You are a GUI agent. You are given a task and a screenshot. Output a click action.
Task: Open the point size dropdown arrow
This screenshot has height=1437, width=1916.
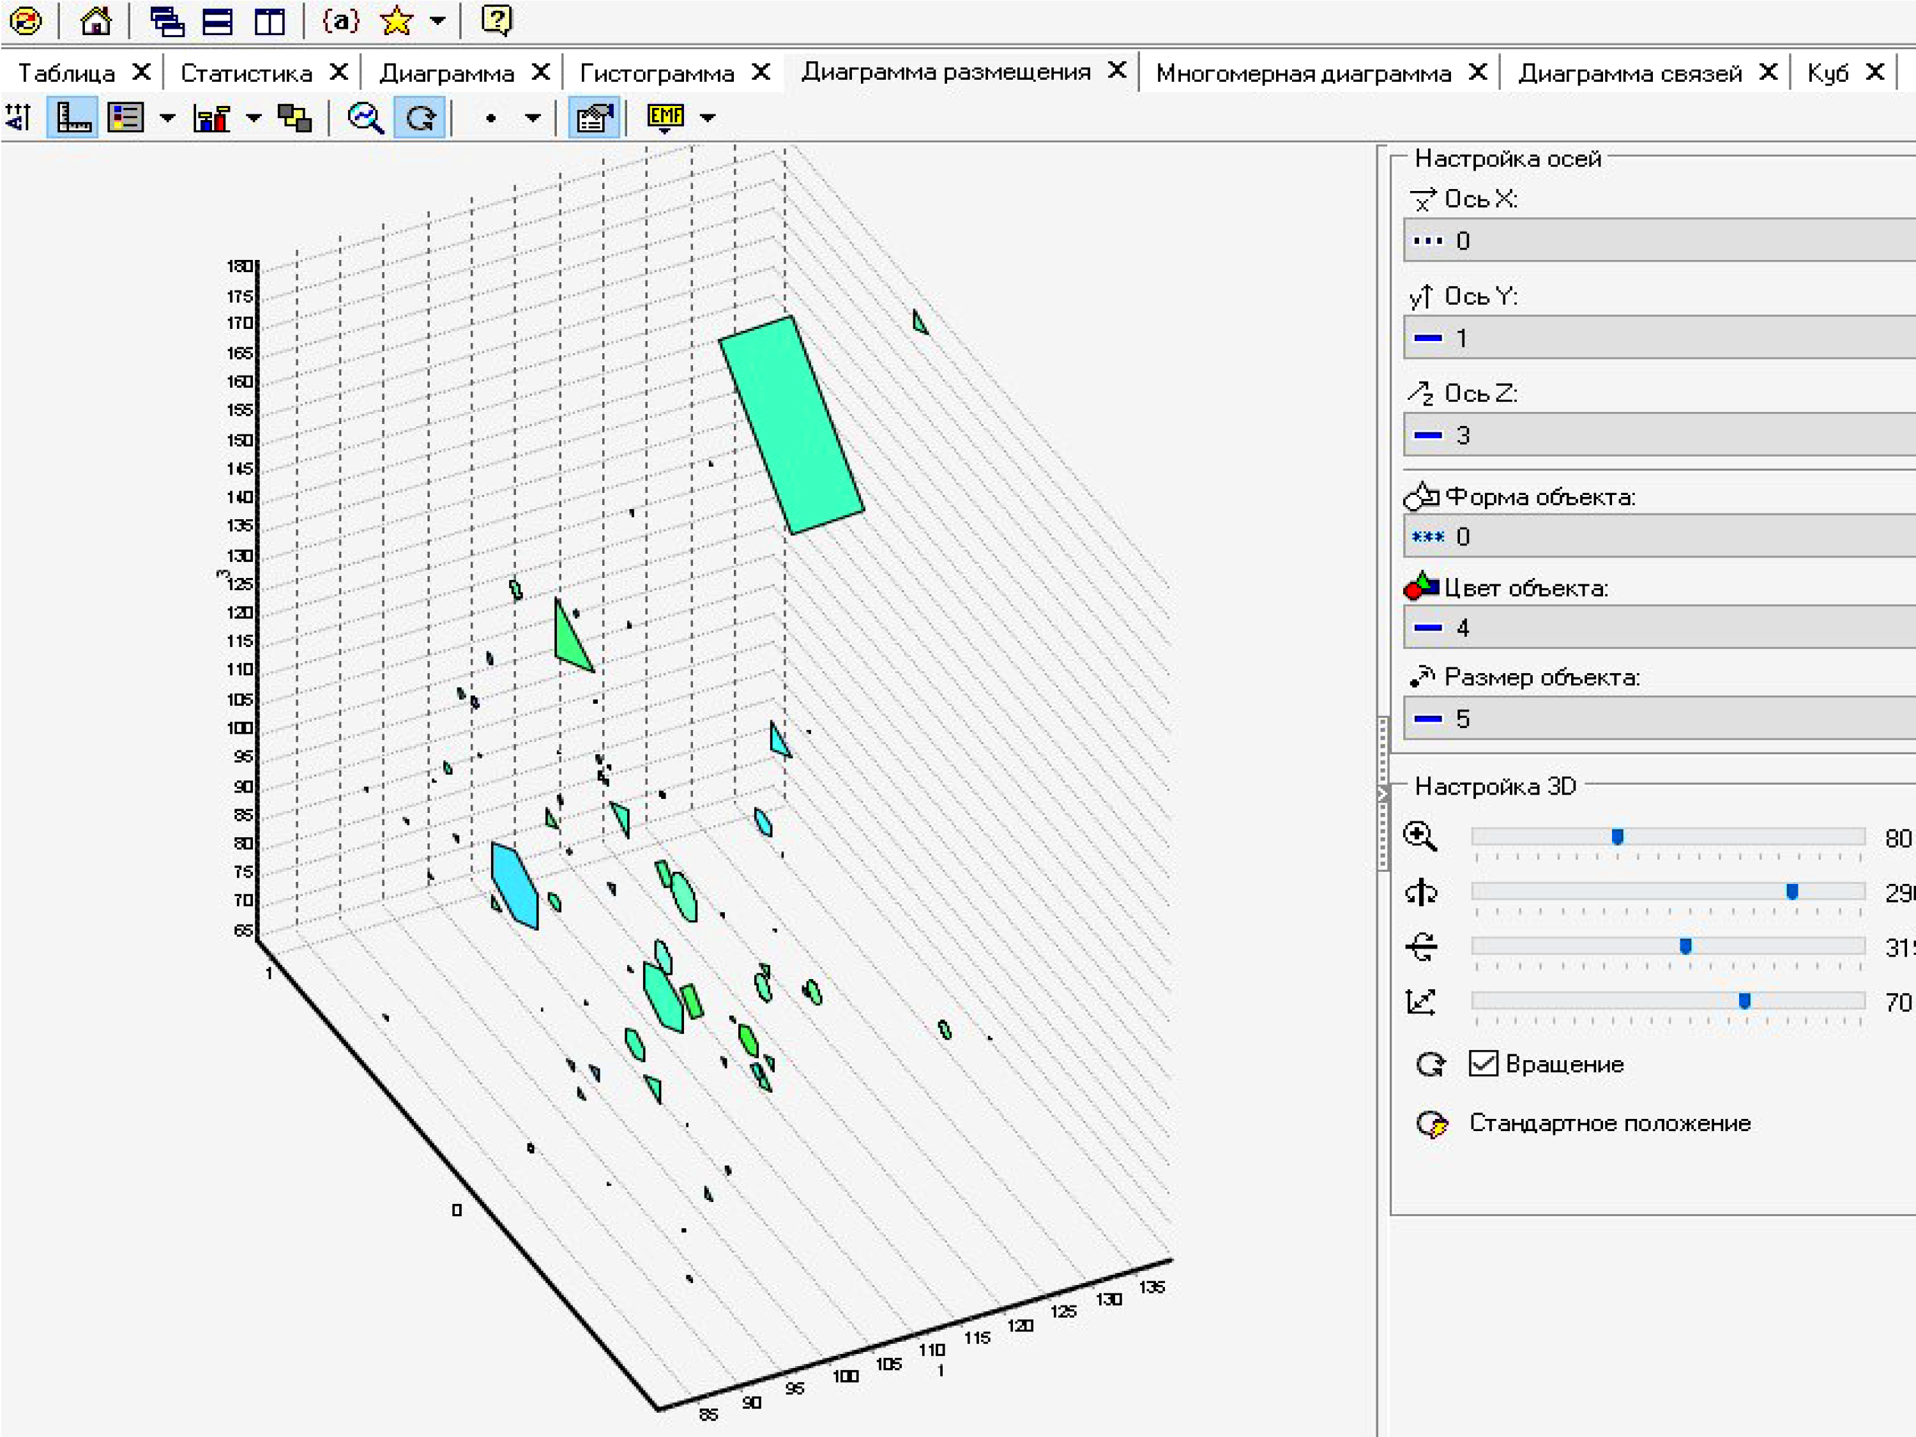tap(533, 118)
